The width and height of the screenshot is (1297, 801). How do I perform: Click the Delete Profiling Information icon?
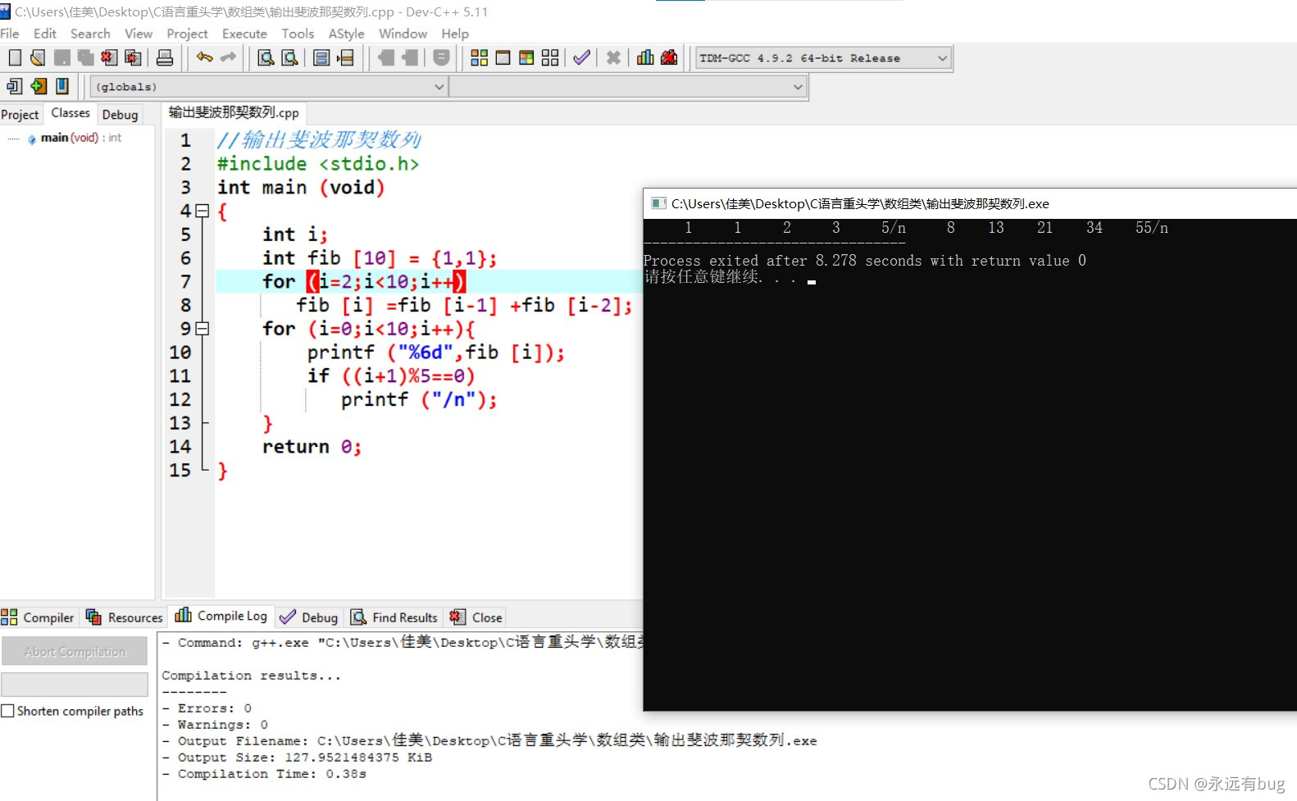(x=670, y=57)
